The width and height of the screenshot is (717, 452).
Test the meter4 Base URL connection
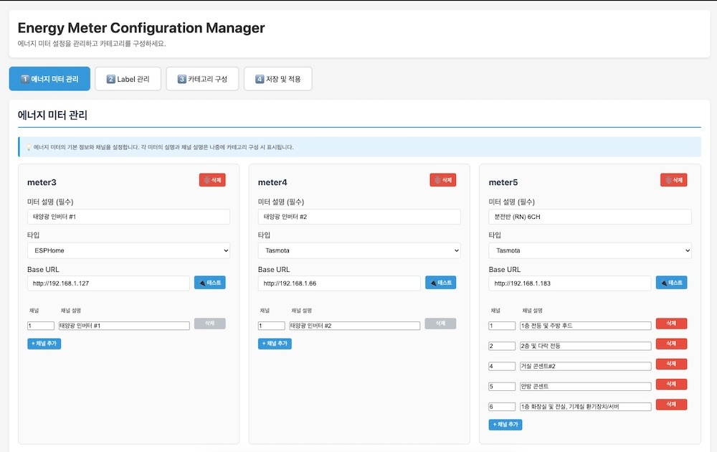[x=440, y=283]
